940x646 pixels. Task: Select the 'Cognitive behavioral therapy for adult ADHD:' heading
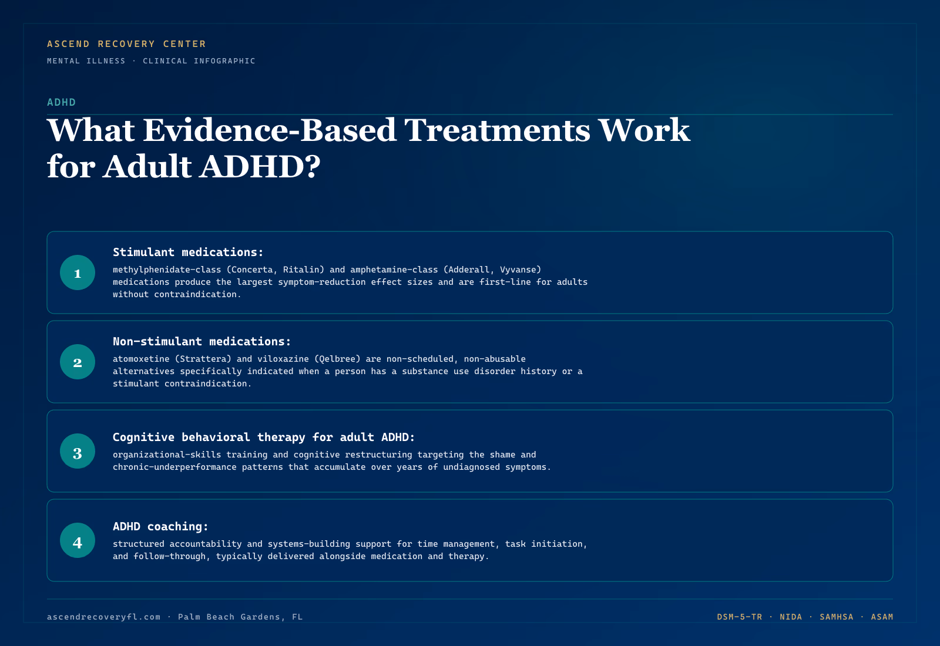point(264,437)
